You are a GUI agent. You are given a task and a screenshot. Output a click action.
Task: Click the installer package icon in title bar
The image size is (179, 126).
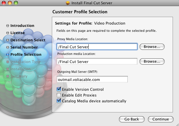pos(68,3)
